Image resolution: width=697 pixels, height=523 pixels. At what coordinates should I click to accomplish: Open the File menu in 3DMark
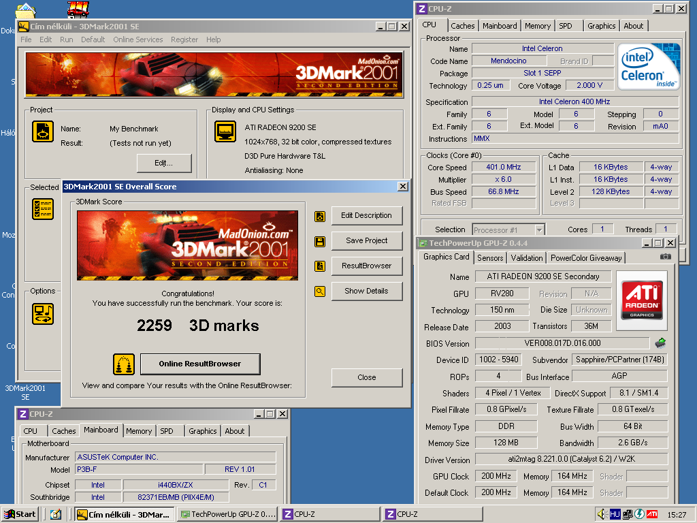click(x=27, y=39)
